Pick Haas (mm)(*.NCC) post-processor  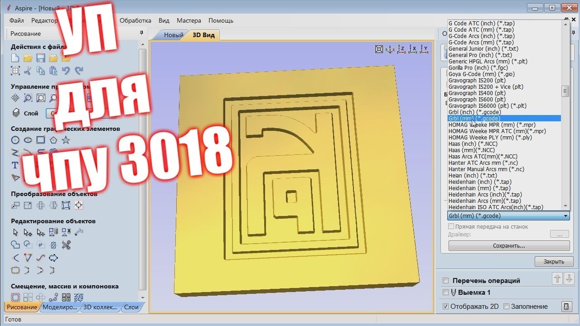(x=504, y=150)
